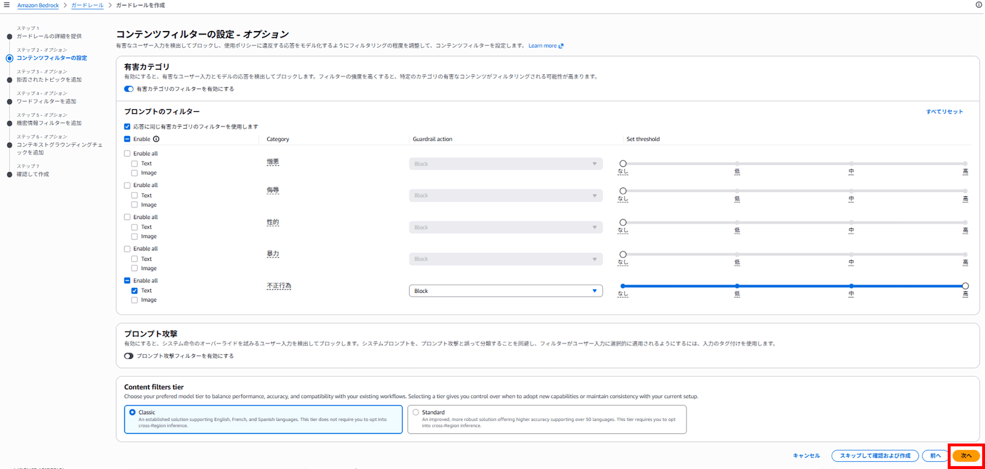
Task: Click the 不正行為 category label
Action: [x=279, y=286]
